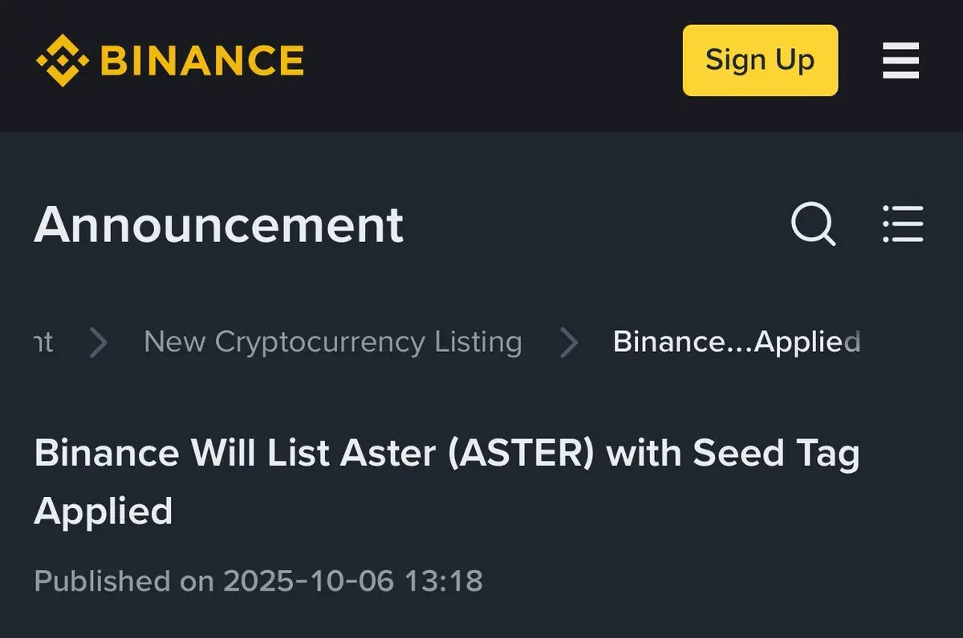963x638 pixels.
Task: Click the chevron before New Cryptocurrency Listing
Action: click(99, 342)
